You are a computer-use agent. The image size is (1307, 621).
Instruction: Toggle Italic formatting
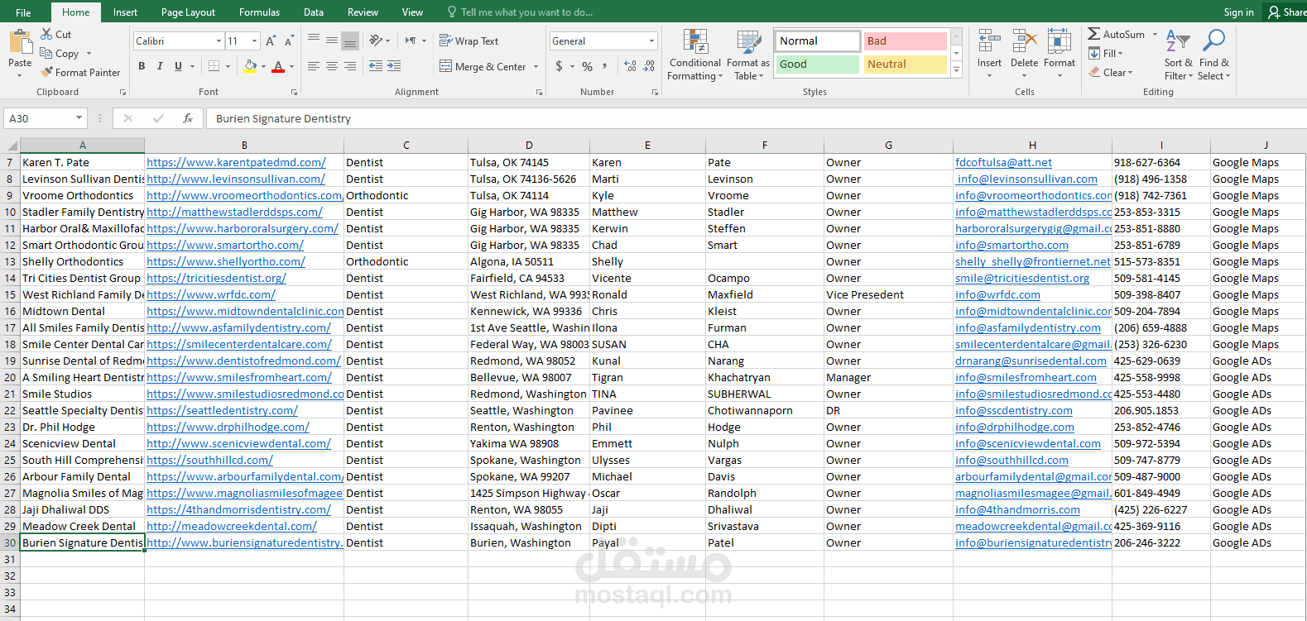(x=160, y=65)
